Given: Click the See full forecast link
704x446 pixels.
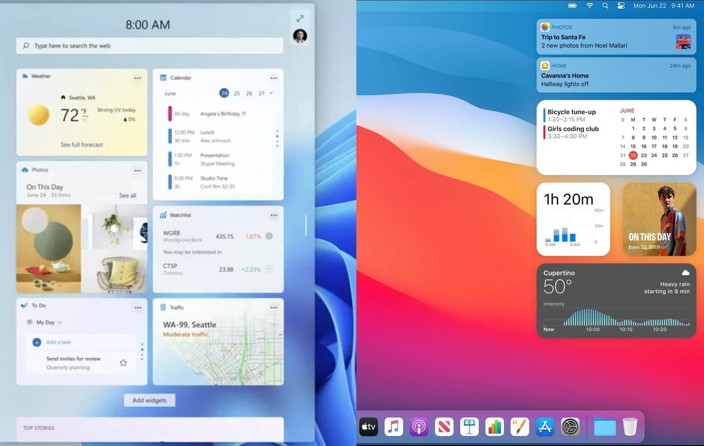Looking at the screenshot, I should tap(83, 145).
